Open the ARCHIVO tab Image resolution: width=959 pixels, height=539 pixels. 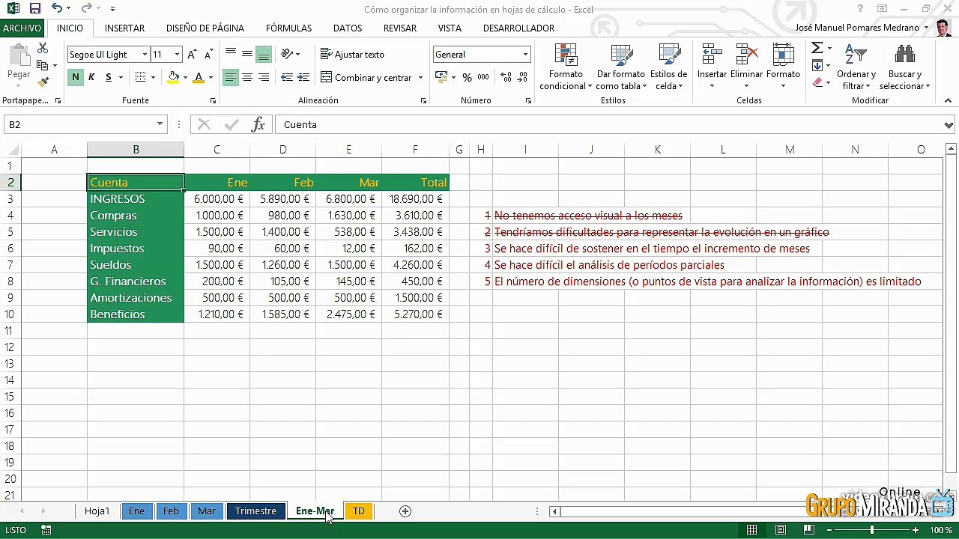pyautogui.click(x=22, y=28)
